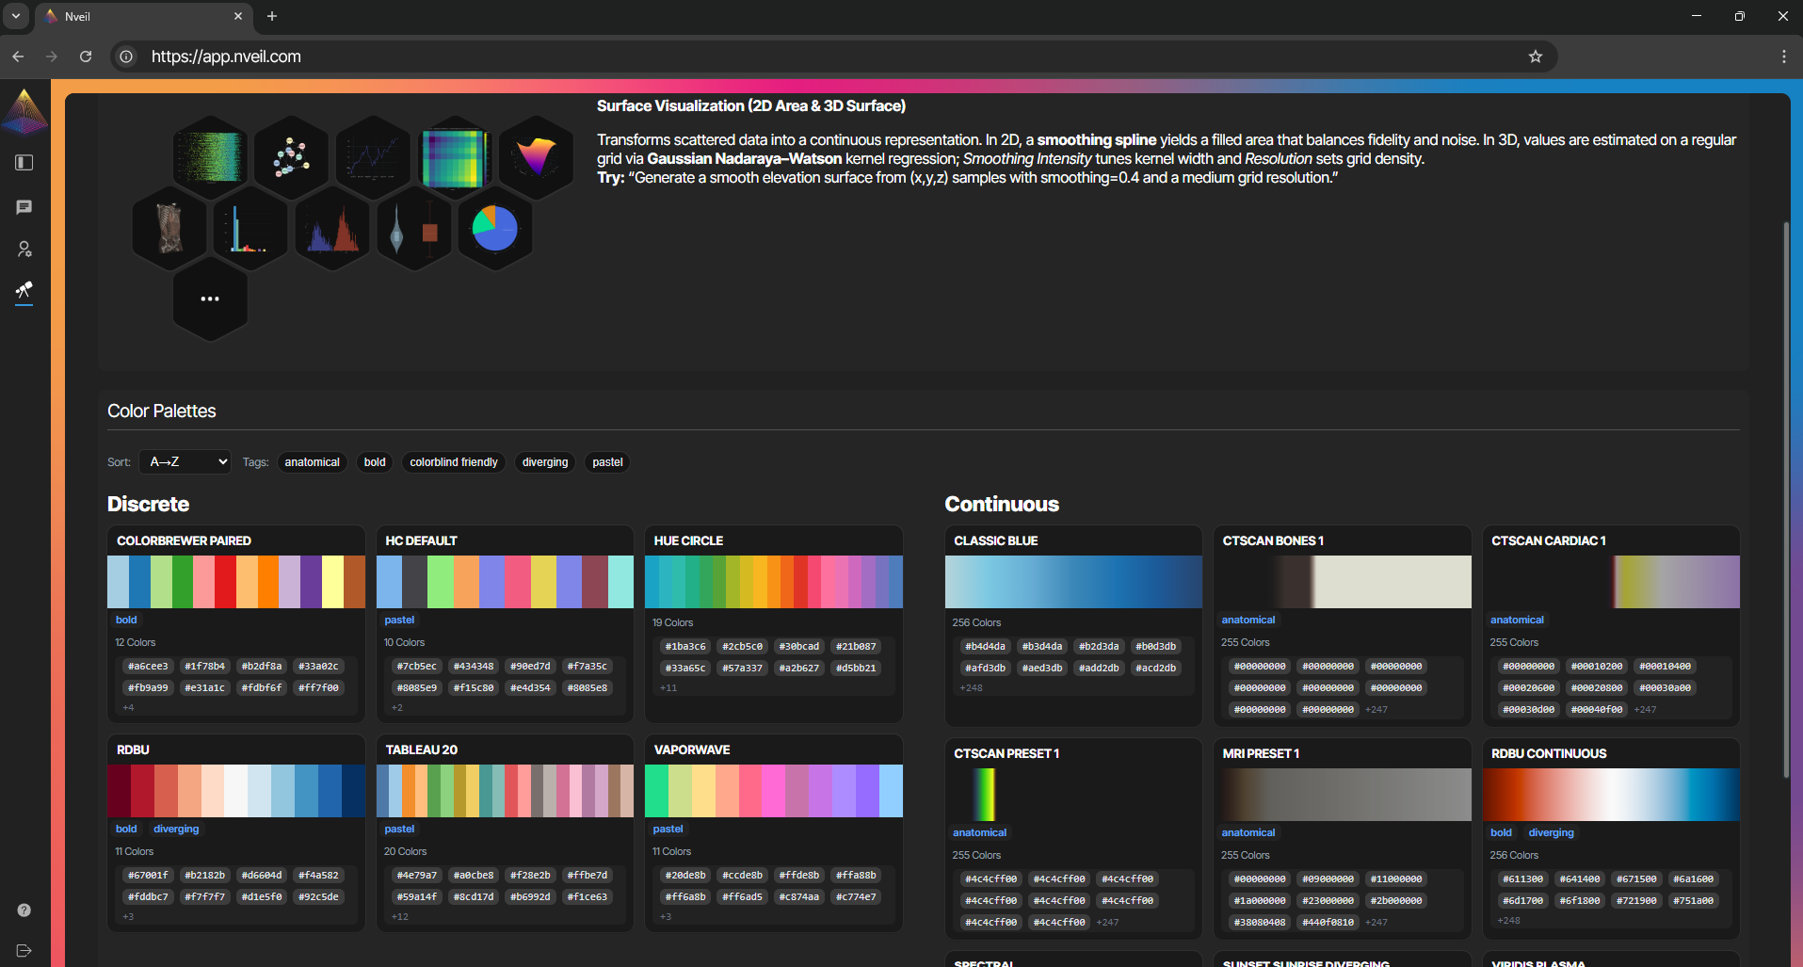Toggle the colorblind friendly tag filter
The height and width of the screenshot is (967, 1803).
453,462
